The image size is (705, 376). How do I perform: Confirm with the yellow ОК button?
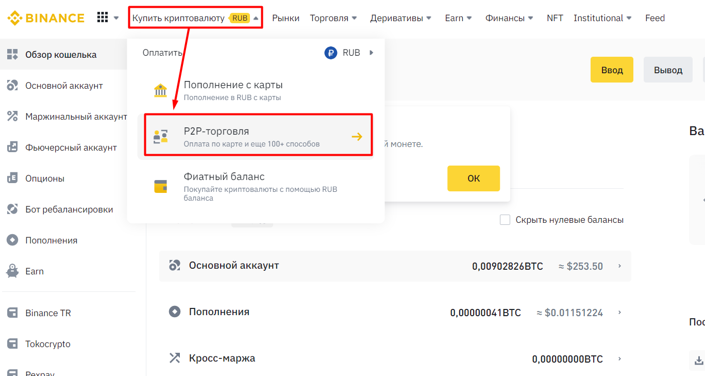tap(474, 178)
